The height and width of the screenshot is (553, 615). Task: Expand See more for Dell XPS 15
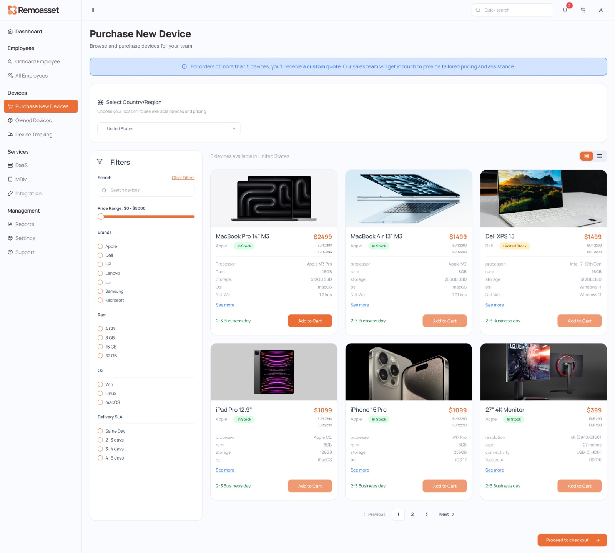pos(495,305)
